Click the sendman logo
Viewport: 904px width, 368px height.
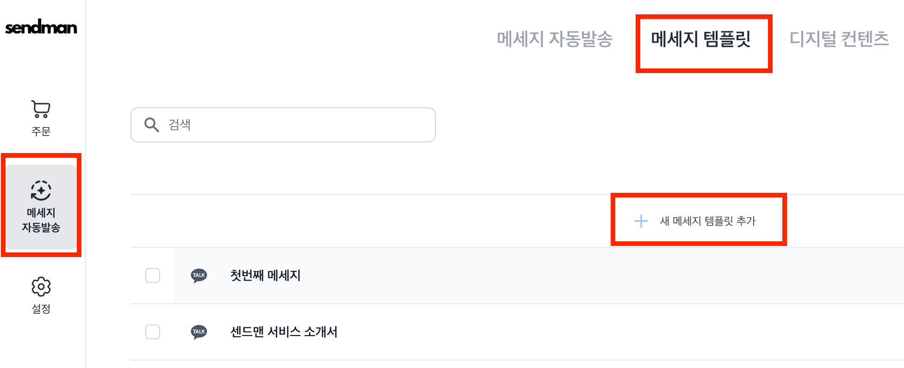coord(41,27)
